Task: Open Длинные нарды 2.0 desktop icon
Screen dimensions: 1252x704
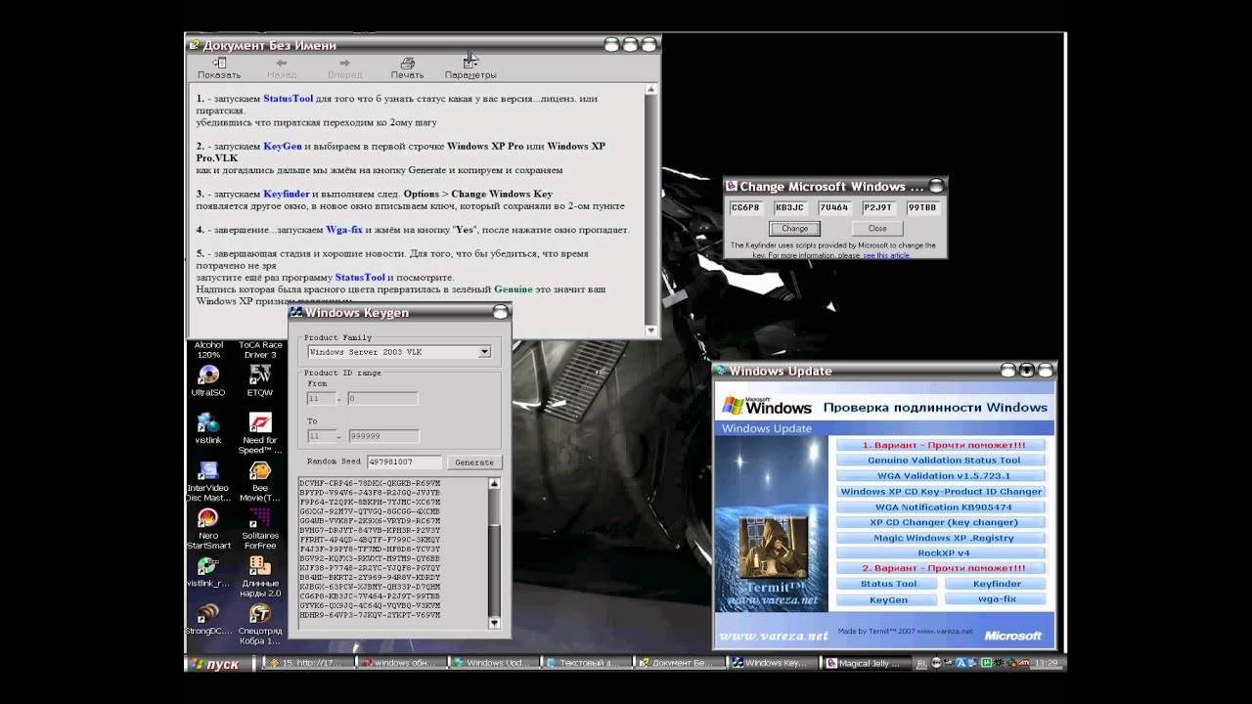Action: pos(260,577)
